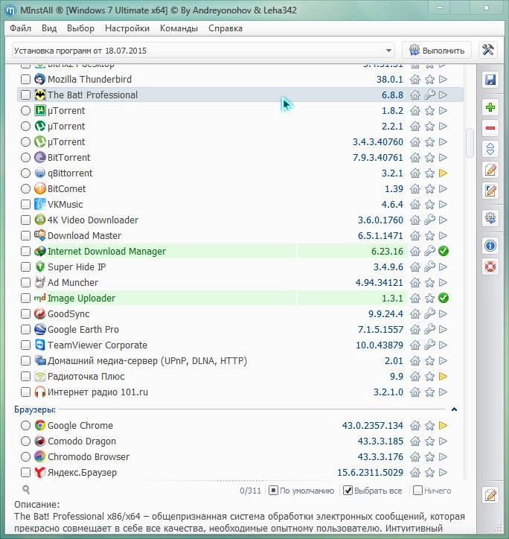Open the Файл menu
Image resolution: width=509 pixels, height=539 pixels.
tap(20, 28)
